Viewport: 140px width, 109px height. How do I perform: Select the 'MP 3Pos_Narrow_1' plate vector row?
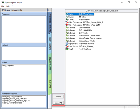click(80, 46)
